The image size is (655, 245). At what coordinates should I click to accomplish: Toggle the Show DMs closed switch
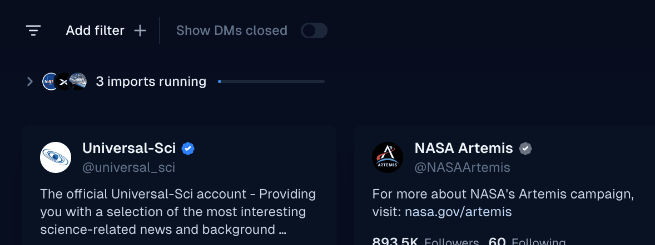tap(314, 30)
